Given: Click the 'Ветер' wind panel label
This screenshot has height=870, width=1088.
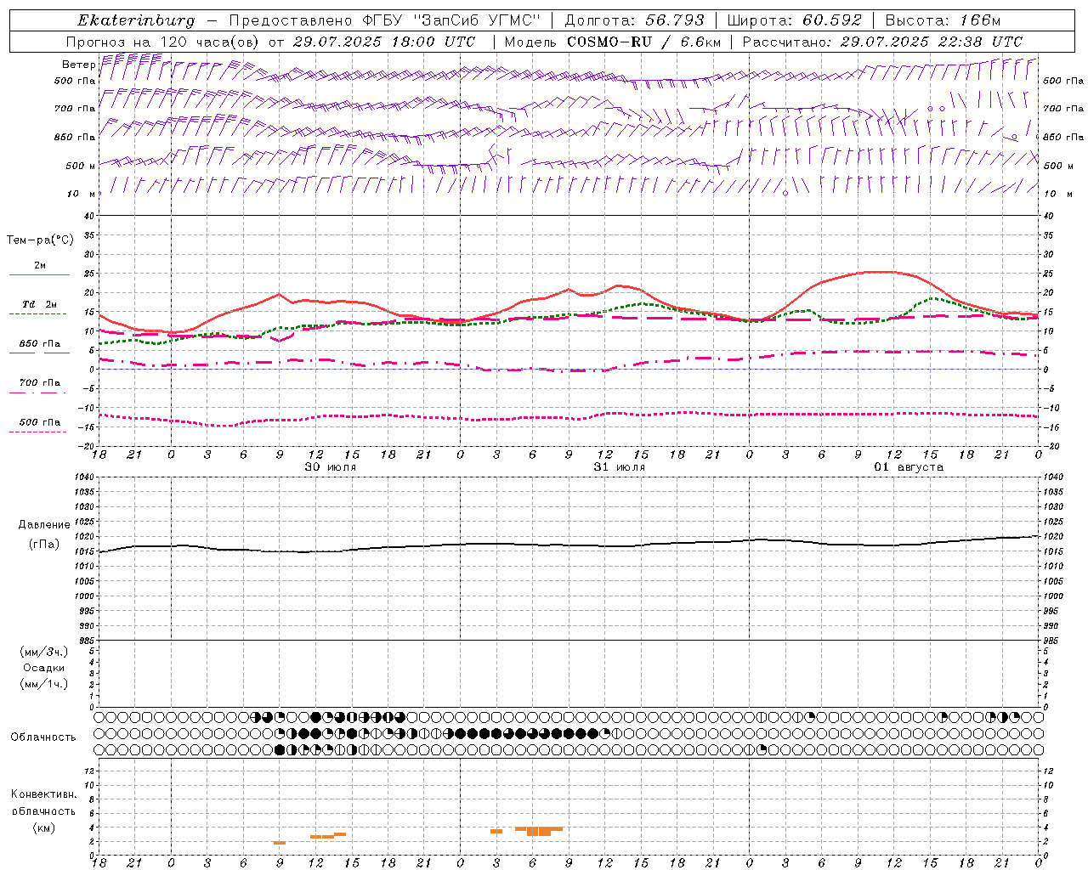Looking at the screenshot, I should click(79, 65).
